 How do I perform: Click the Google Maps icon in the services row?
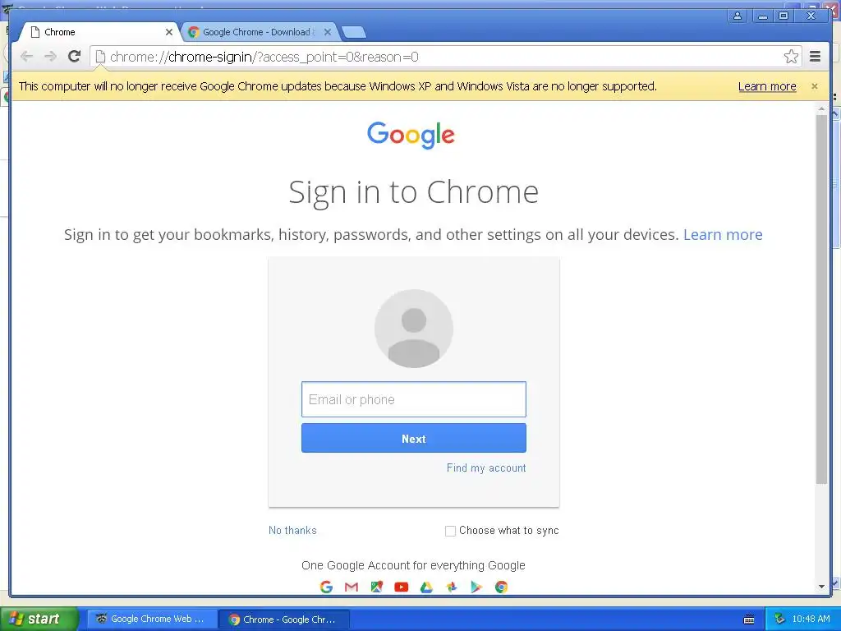pos(376,587)
